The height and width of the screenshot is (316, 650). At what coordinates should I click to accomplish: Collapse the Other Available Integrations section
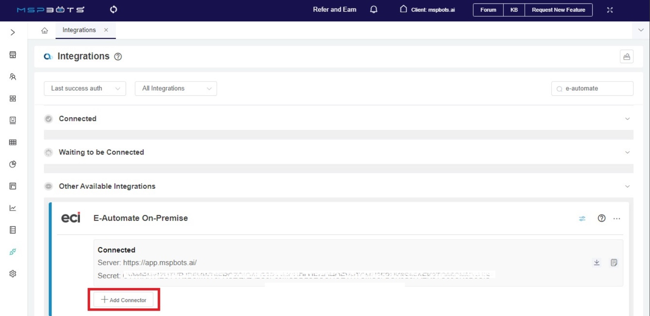[x=627, y=186]
